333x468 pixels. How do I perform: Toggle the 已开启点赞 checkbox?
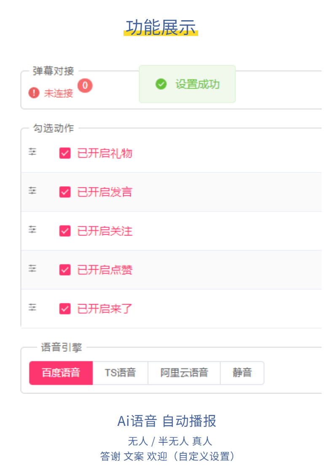(x=65, y=270)
